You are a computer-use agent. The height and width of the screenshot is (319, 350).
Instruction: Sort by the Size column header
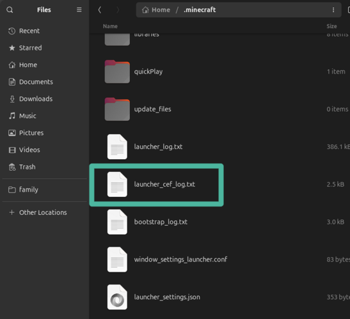331,26
